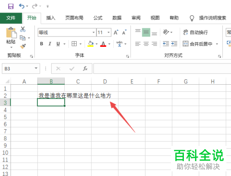Screen dimensions: 231x176
Task: Copy the selection
Action: [23, 38]
